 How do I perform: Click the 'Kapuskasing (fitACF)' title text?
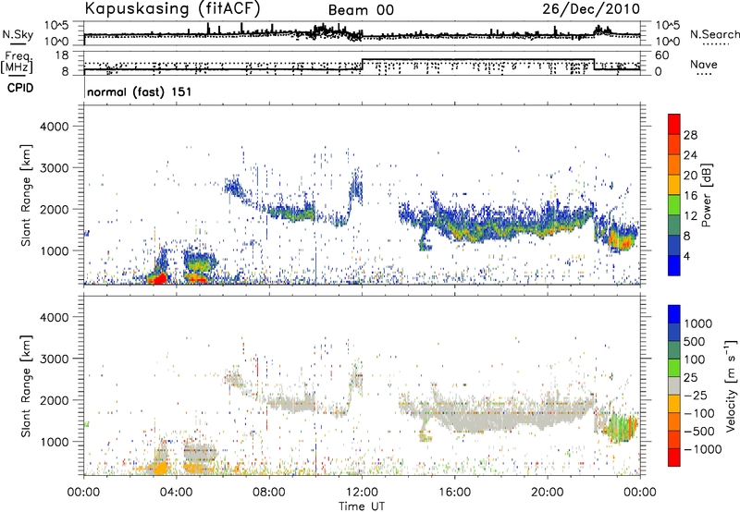172,8
